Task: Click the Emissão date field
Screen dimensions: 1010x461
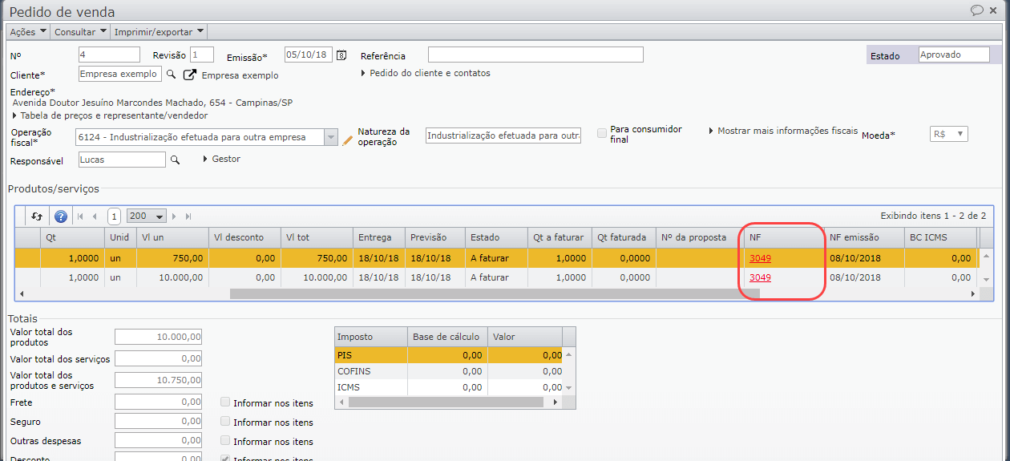Action: coord(309,55)
